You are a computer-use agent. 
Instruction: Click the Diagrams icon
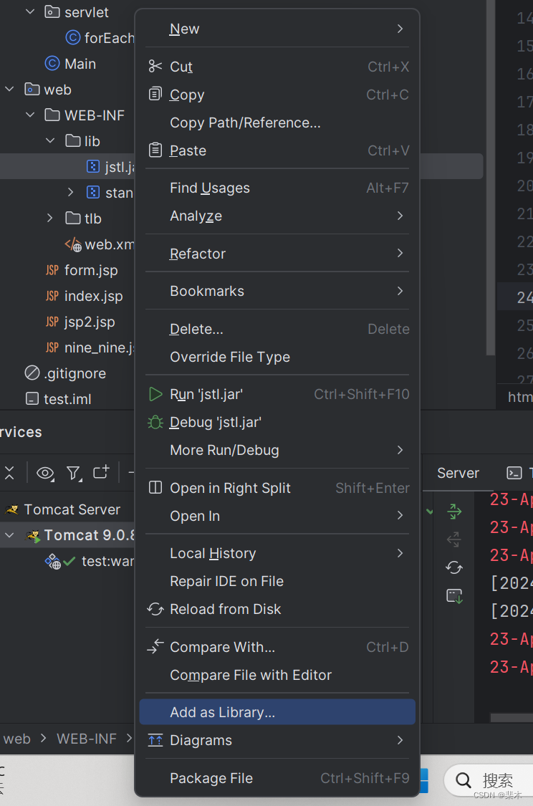155,740
